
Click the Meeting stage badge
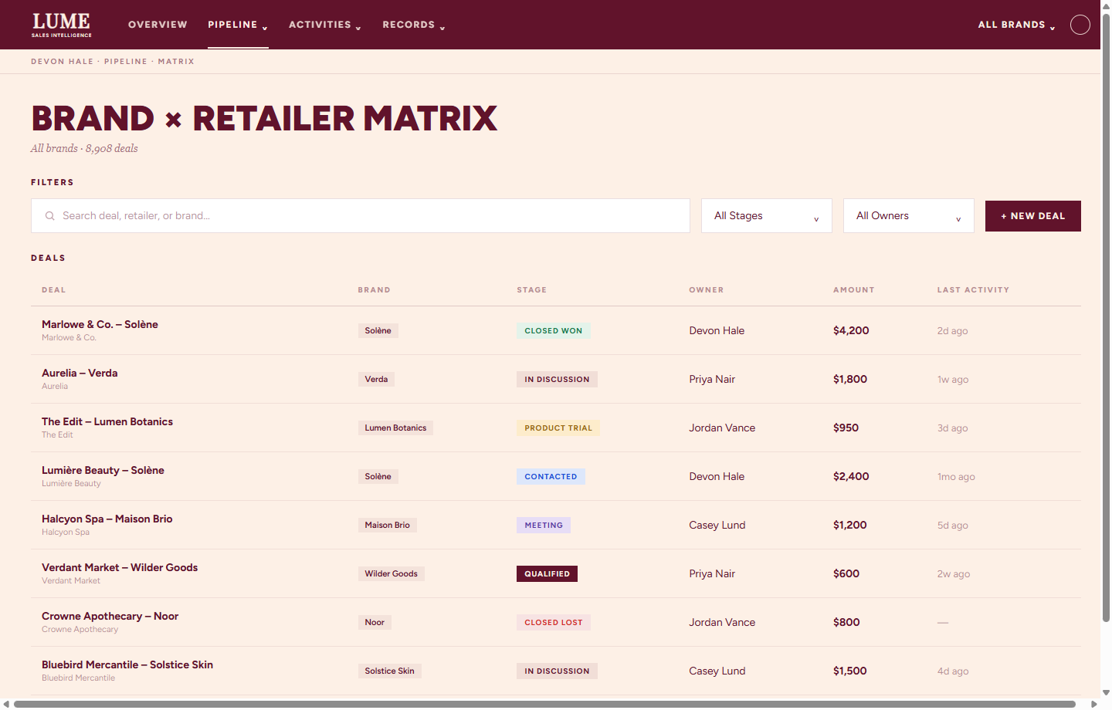pos(544,526)
